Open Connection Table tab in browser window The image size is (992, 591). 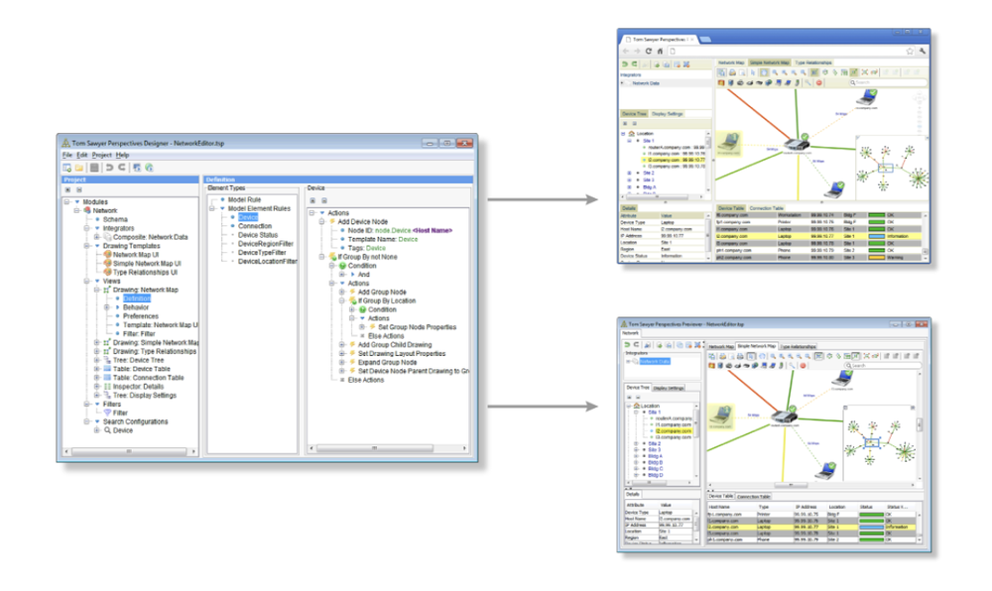pyautogui.click(x=766, y=208)
